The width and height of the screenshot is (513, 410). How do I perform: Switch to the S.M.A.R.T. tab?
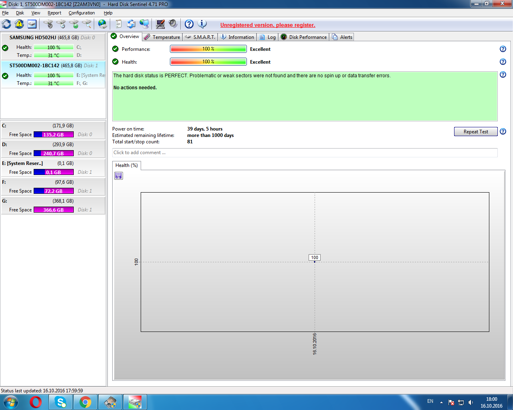(x=200, y=37)
